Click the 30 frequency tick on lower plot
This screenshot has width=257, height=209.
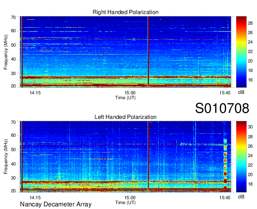pyautogui.click(x=14, y=178)
